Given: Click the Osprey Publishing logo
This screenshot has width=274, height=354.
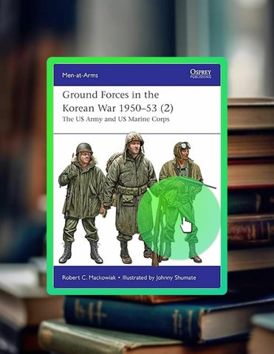Looking at the screenshot, I should [x=201, y=74].
